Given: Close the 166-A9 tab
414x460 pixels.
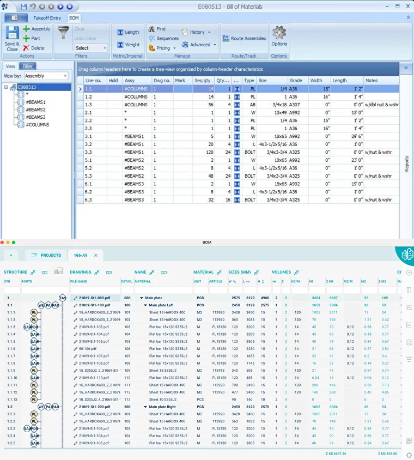Looking at the screenshot, I should pyautogui.click(x=95, y=255).
